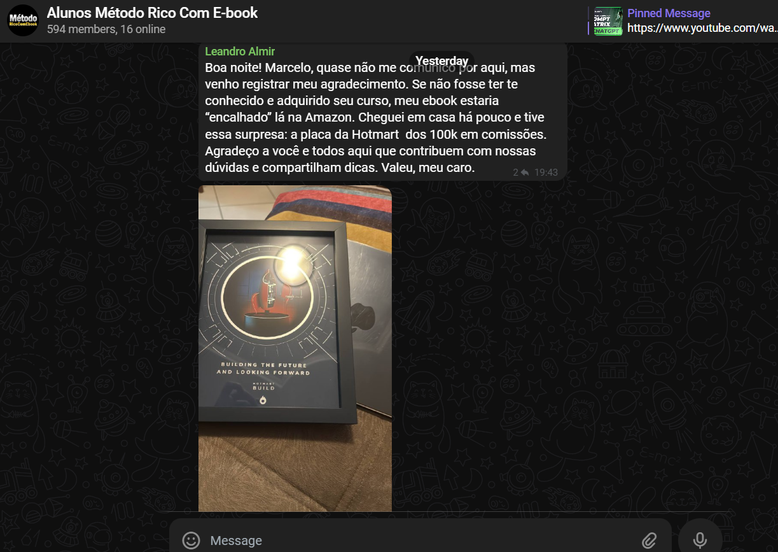The image size is (778, 552).
Task: Open sender profile Leandro Almir
Action: (x=240, y=52)
